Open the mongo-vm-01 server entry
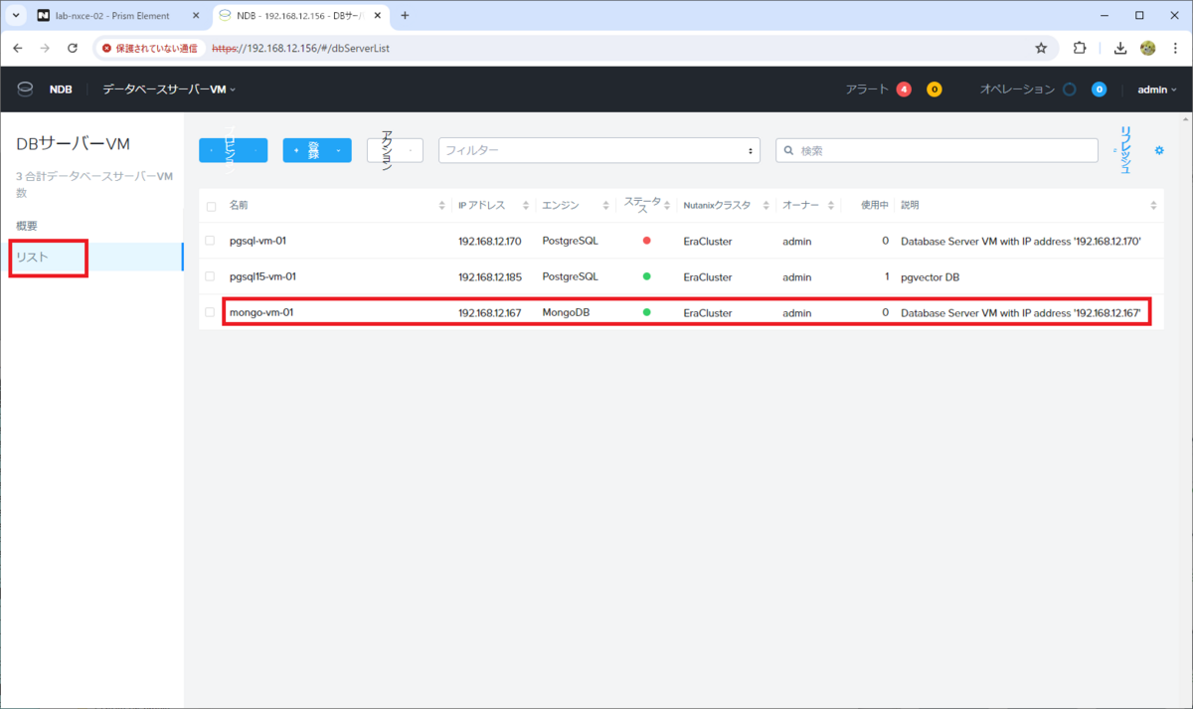The height and width of the screenshot is (709, 1193). tap(261, 312)
